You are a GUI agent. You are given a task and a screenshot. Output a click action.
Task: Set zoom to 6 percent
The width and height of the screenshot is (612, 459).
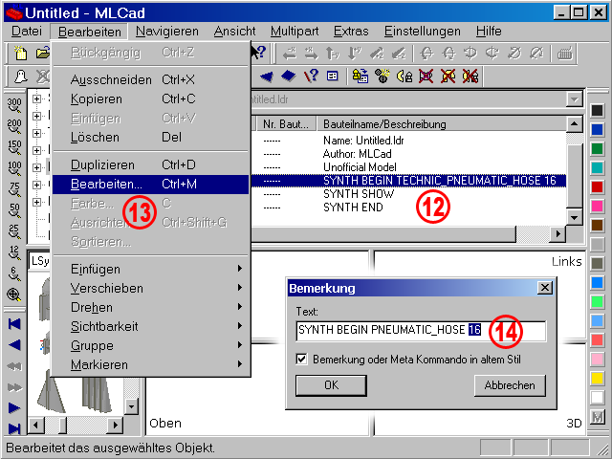tap(14, 273)
